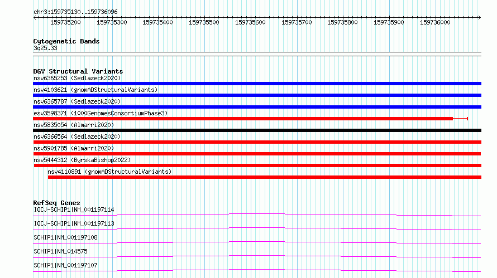Open variant nsv5901785 (Almarri2020) label
This screenshot has width=497, height=278.
(74, 148)
